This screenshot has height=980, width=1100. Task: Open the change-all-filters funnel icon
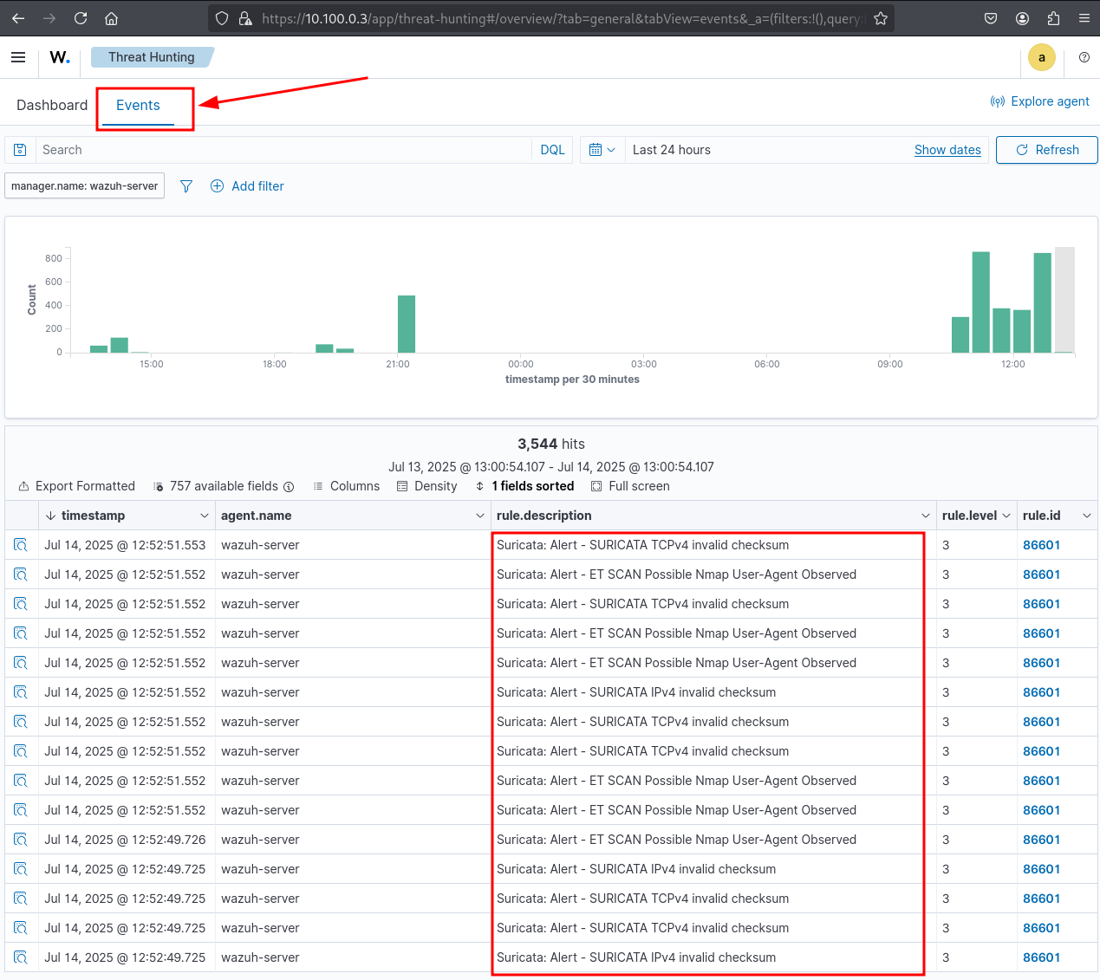click(x=186, y=186)
